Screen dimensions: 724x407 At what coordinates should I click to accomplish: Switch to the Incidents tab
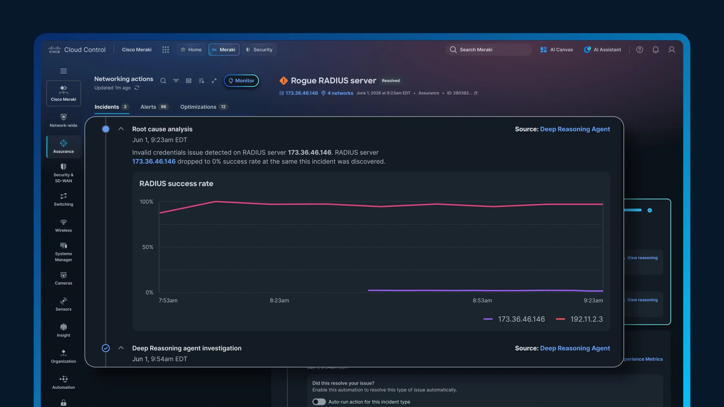pyautogui.click(x=111, y=107)
